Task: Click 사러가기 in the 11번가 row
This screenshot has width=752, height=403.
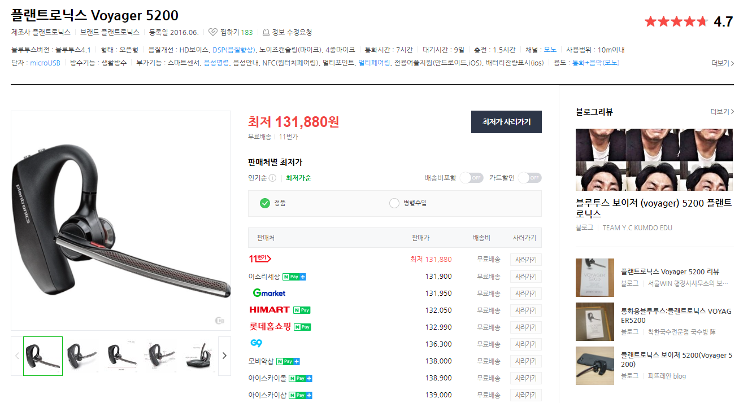Action: point(525,260)
